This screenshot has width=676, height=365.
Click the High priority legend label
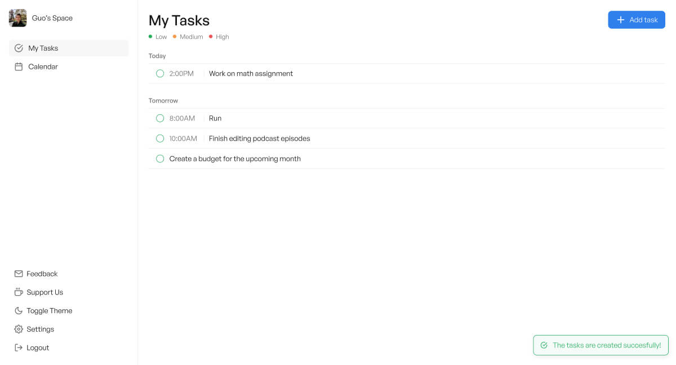click(223, 37)
